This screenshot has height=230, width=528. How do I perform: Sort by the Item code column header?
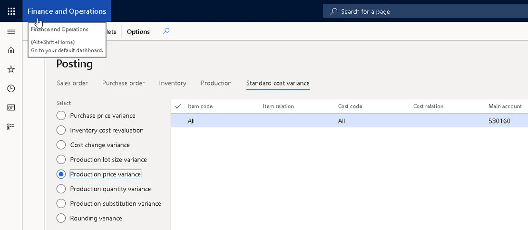[x=200, y=106]
